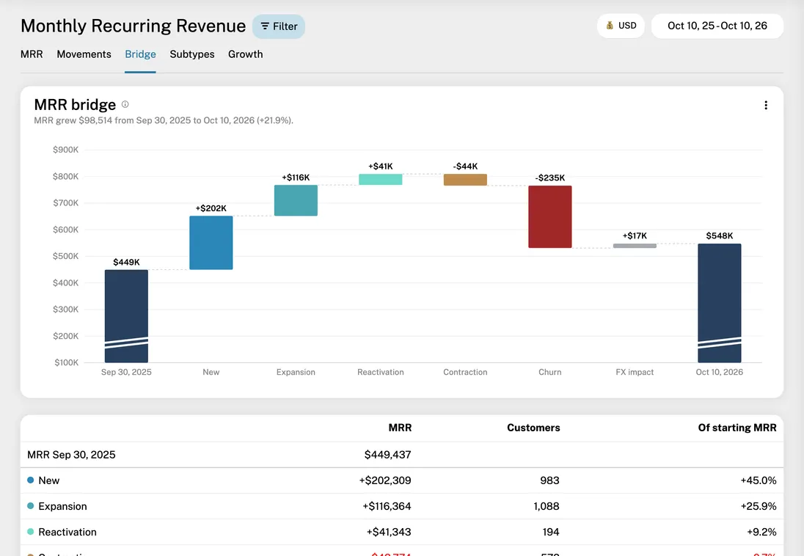Click the $449,437 starting MRR value

pyautogui.click(x=387, y=455)
